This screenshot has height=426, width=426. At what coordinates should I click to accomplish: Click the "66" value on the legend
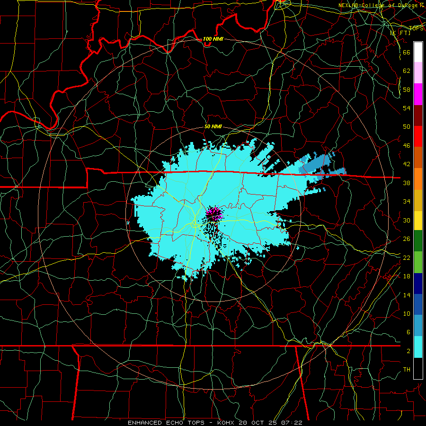(407, 52)
